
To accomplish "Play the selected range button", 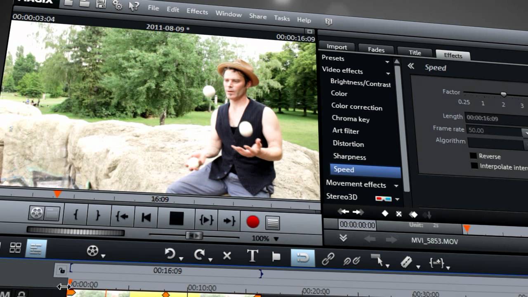I will (206, 220).
